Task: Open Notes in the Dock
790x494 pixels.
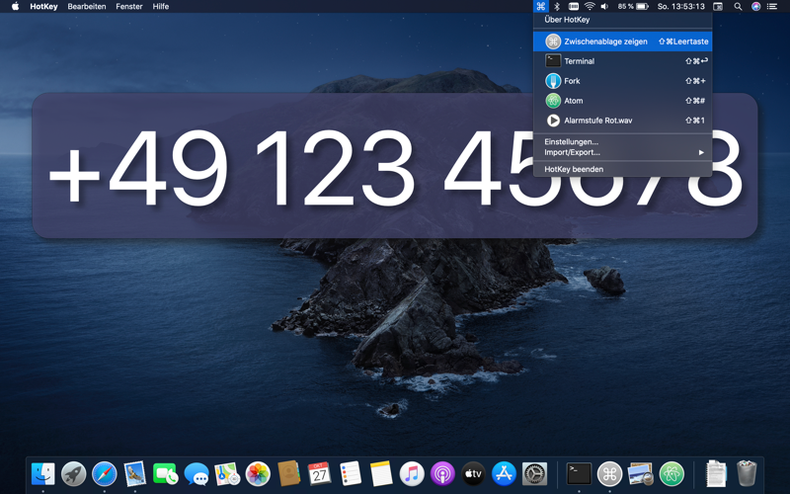Action: 381,474
